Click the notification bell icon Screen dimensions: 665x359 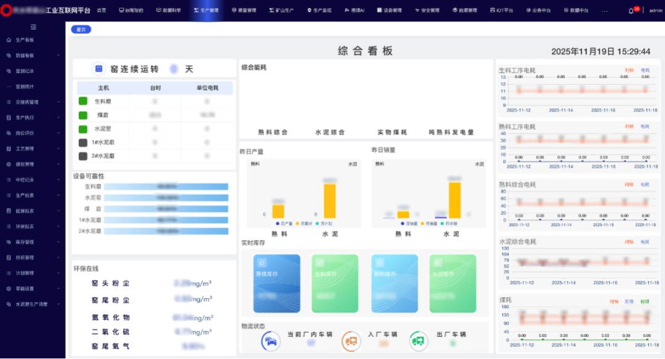pyautogui.click(x=631, y=10)
